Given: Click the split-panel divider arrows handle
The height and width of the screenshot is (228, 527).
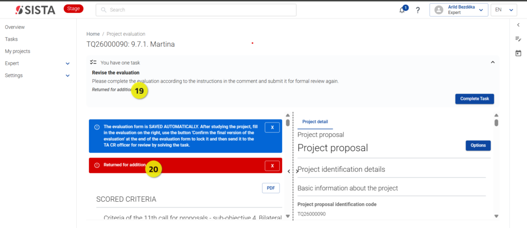Looking at the screenshot, I should pyautogui.click(x=293, y=171).
